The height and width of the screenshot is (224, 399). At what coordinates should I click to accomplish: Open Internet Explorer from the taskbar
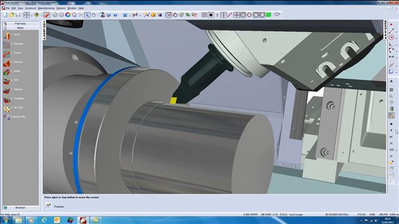coord(44,220)
